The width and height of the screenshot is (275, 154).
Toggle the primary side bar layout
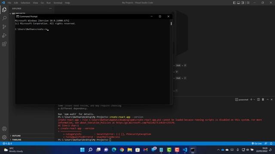click(x=235, y=3)
